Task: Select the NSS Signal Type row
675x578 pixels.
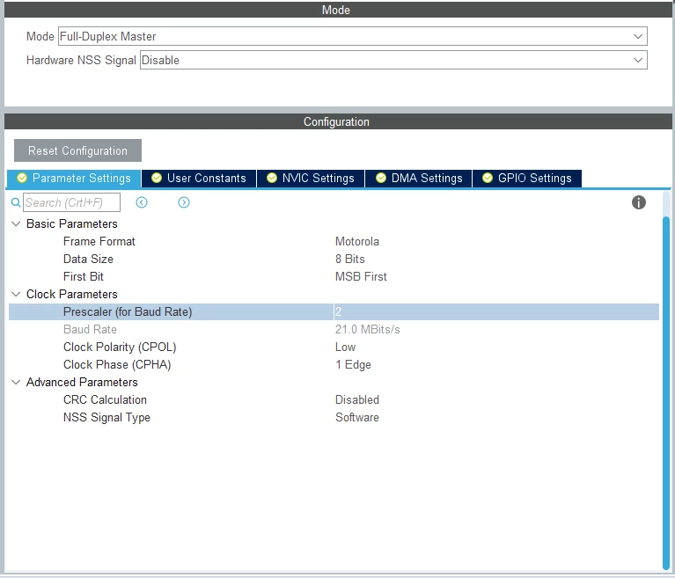Action: click(x=334, y=418)
